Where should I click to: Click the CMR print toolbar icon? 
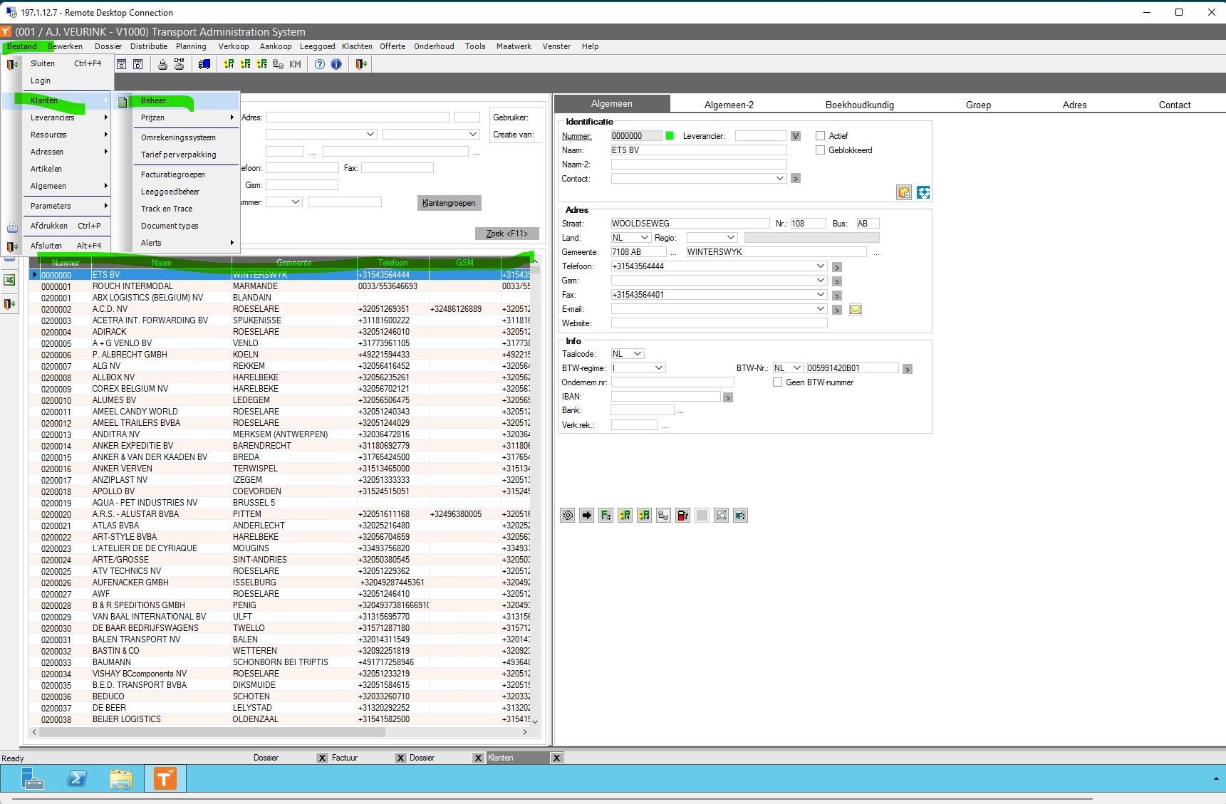click(x=179, y=64)
